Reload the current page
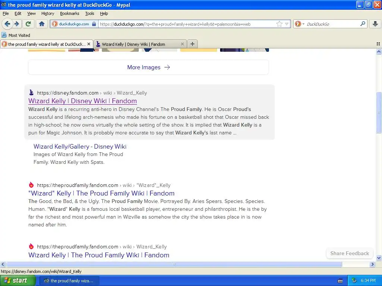 (x=28, y=24)
